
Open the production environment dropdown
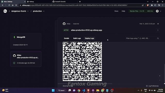39,11
